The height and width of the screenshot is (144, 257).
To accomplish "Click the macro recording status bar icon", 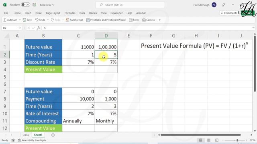I will (13, 140).
